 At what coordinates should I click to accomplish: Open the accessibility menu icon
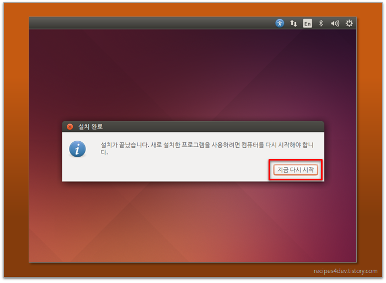pos(280,23)
